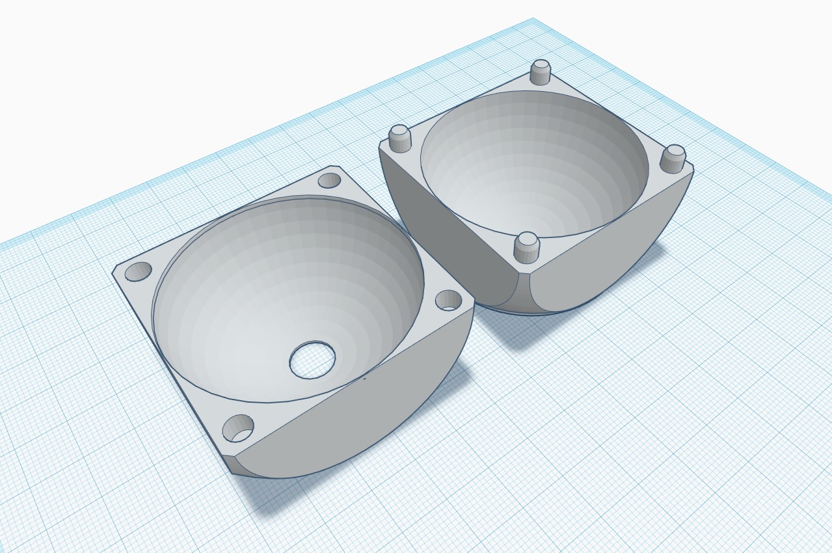
Task: Click the rearmost corner hole on the holed mold
Action: click(x=329, y=180)
